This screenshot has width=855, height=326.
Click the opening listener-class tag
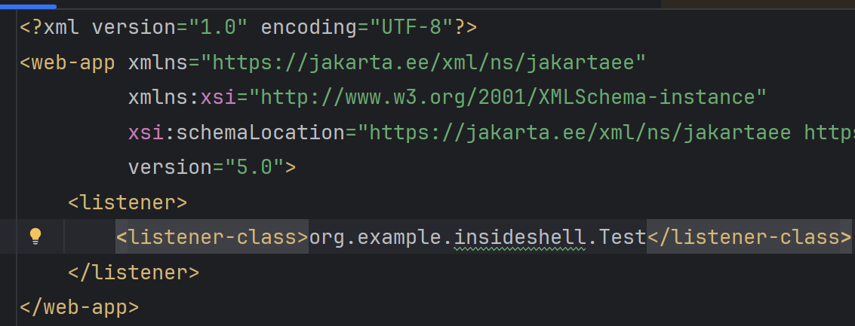click(x=212, y=237)
